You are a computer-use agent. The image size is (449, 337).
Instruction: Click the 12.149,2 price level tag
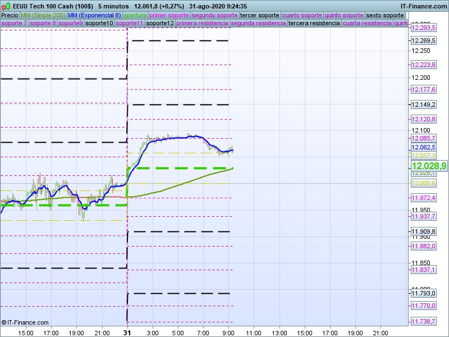423,104
